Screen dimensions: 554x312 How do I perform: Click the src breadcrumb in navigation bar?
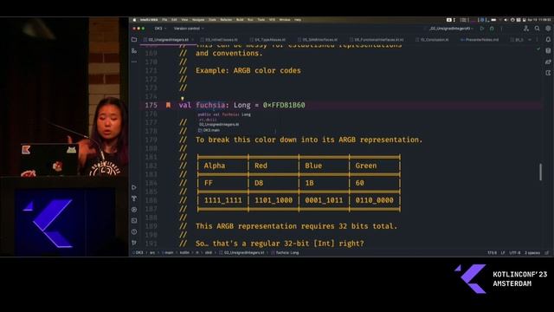(152, 252)
